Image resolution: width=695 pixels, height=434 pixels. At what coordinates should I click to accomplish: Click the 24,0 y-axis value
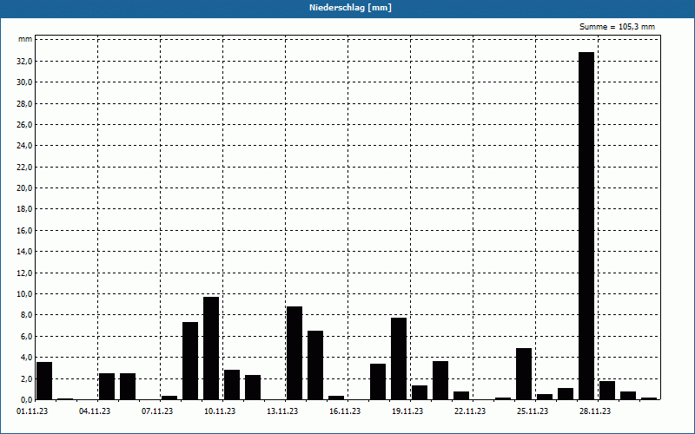click(x=24, y=146)
